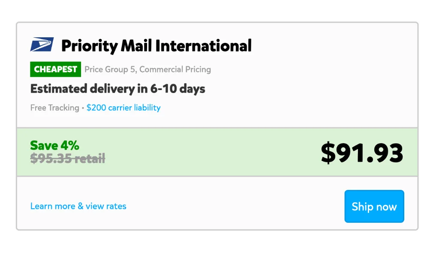Click the 6-10 days delivery estimate
Image resolution: width=439 pixels, height=264 pixels.
pyautogui.click(x=178, y=89)
